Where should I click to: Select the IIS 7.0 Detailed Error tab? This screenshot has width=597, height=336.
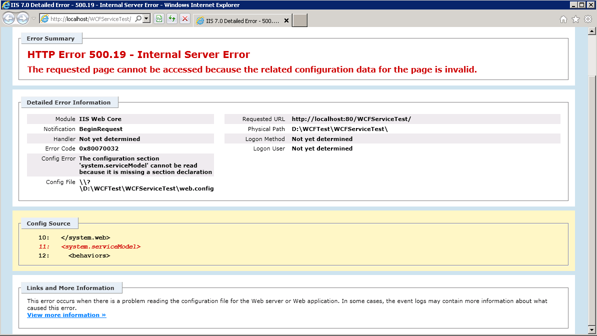[x=242, y=21]
